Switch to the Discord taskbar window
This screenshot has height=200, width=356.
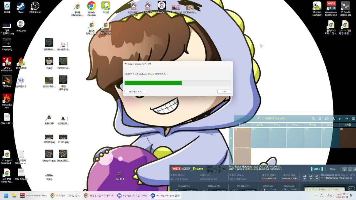coord(132,196)
